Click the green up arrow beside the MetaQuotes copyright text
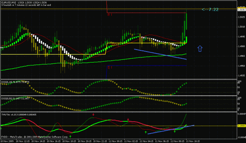246x143 pixels. tap(70, 137)
